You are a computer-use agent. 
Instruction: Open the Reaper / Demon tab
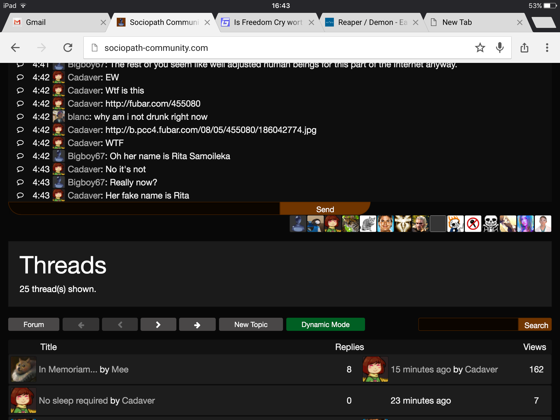tap(372, 22)
